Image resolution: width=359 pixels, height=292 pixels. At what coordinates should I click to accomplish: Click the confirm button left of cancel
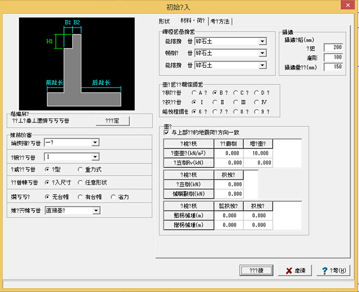pos(256,270)
